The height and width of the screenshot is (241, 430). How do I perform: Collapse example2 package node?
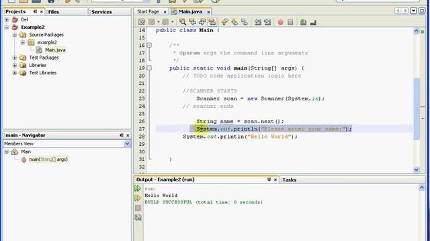pyautogui.click(x=22, y=42)
